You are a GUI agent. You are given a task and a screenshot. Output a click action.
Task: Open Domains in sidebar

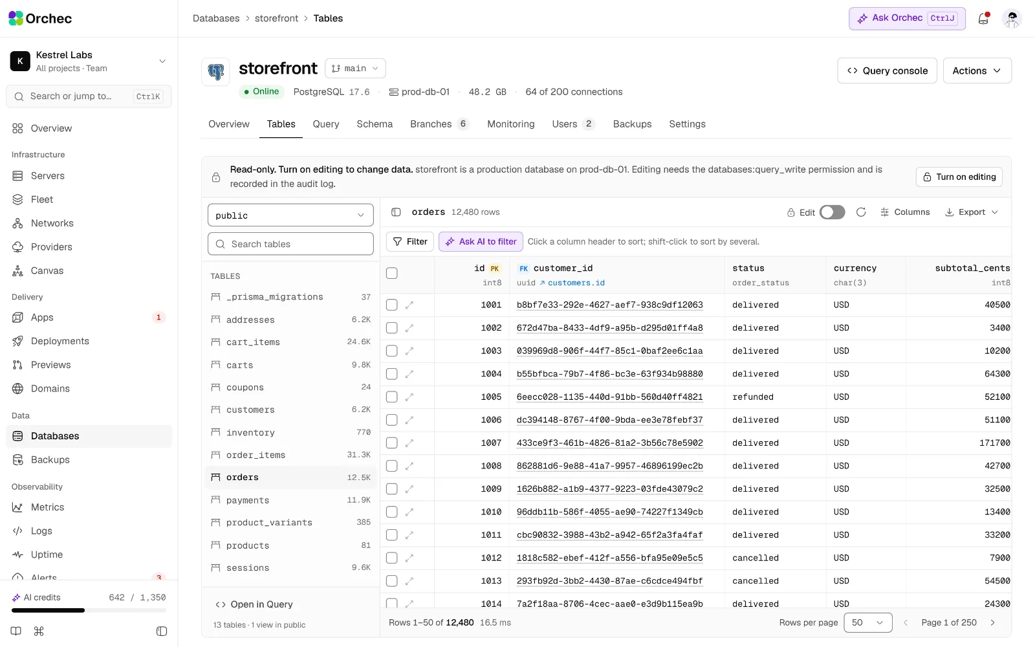click(x=89, y=388)
